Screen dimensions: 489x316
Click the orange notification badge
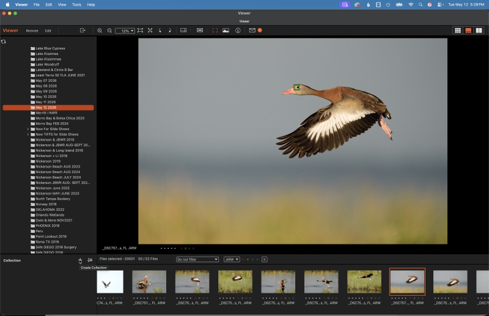(260, 31)
